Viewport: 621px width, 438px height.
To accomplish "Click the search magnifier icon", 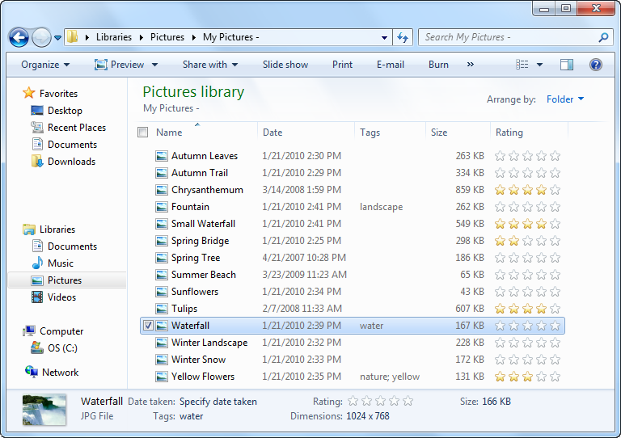I will [x=603, y=37].
